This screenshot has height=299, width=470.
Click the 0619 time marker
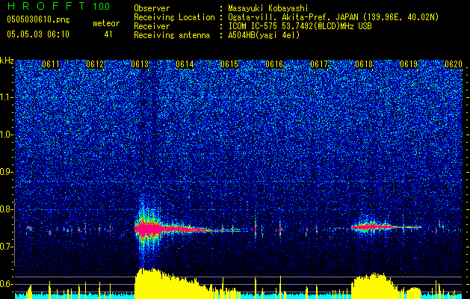pyautogui.click(x=409, y=64)
